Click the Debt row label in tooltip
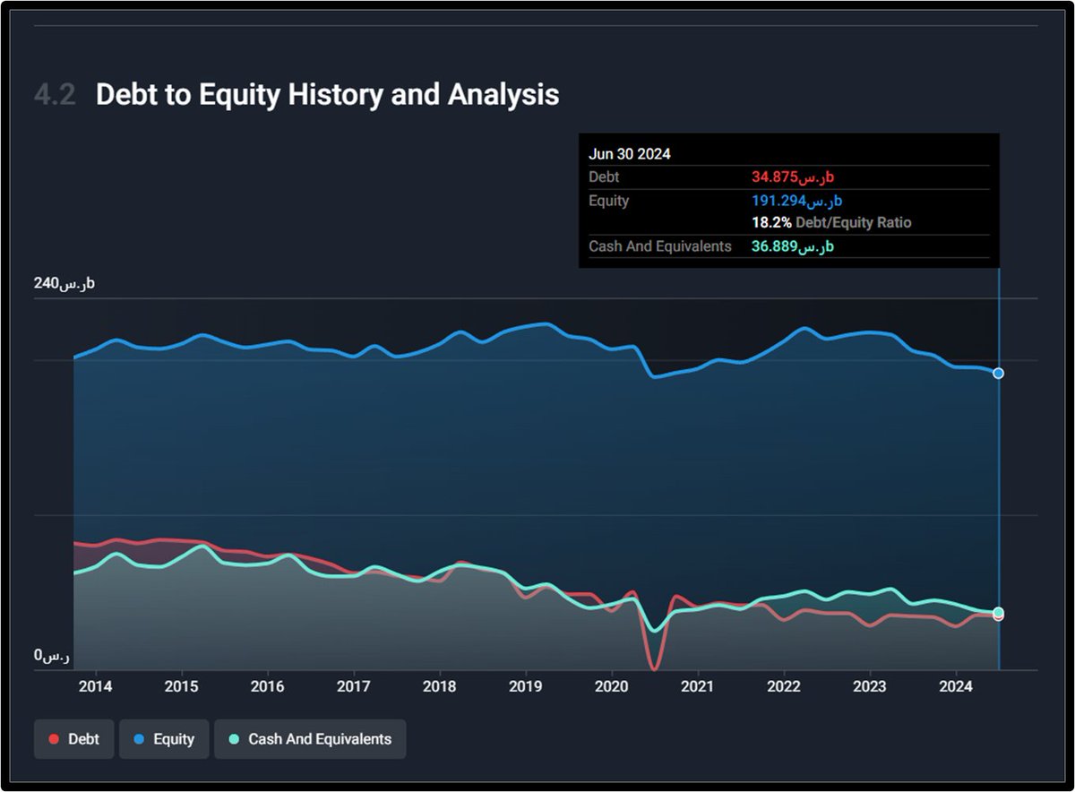Screen dimensions: 1075x792 [604, 177]
